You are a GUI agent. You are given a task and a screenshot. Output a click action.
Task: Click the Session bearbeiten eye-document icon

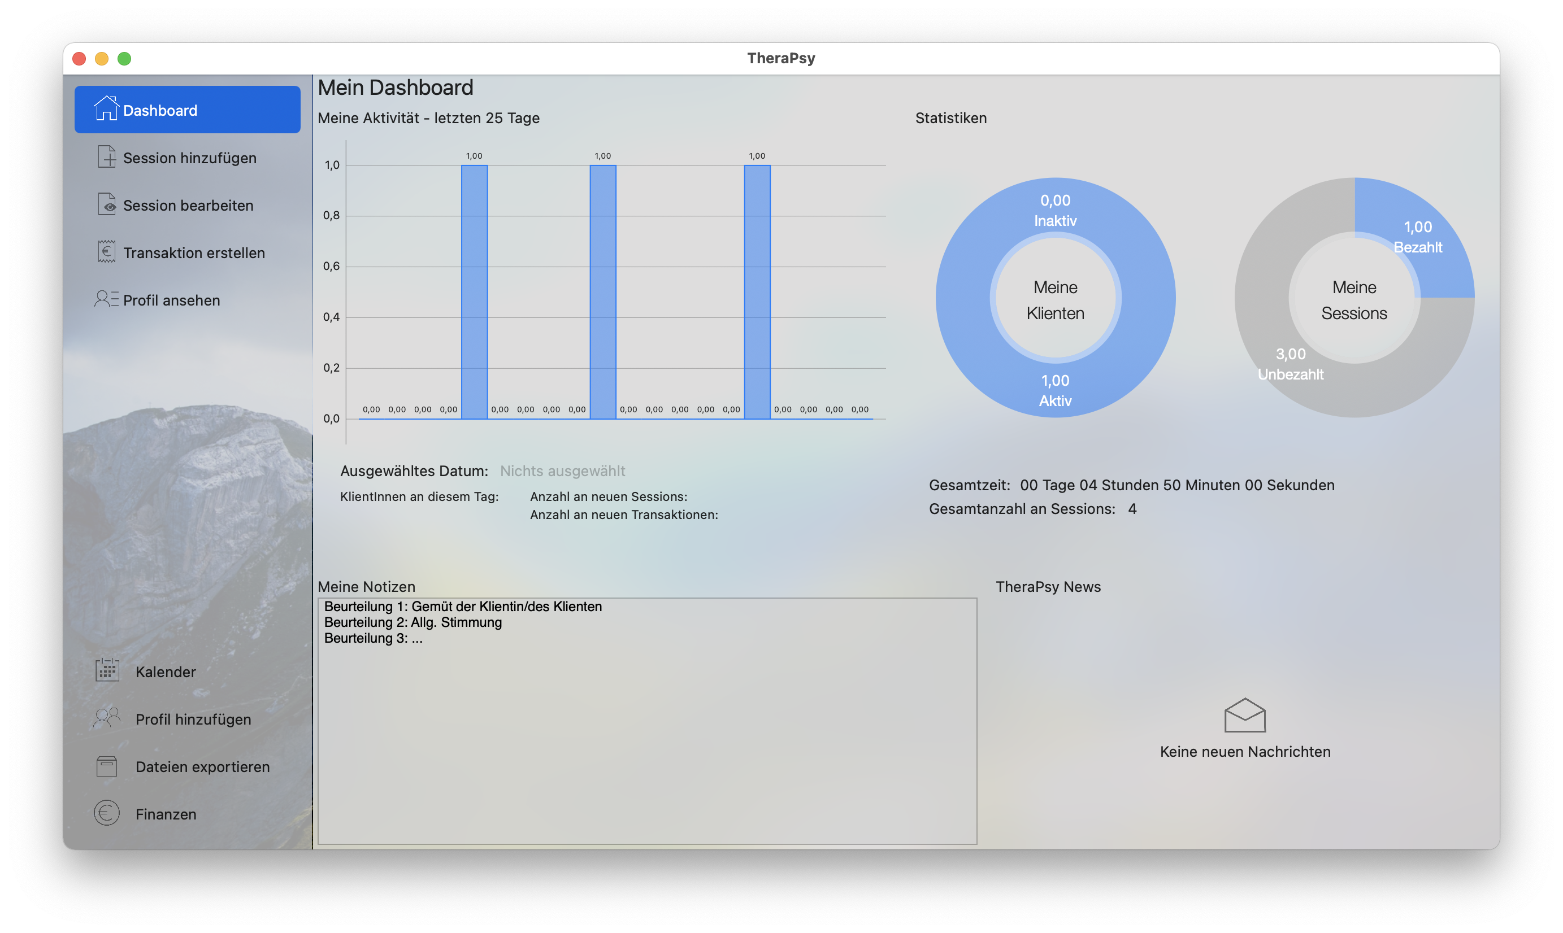click(x=106, y=204)
